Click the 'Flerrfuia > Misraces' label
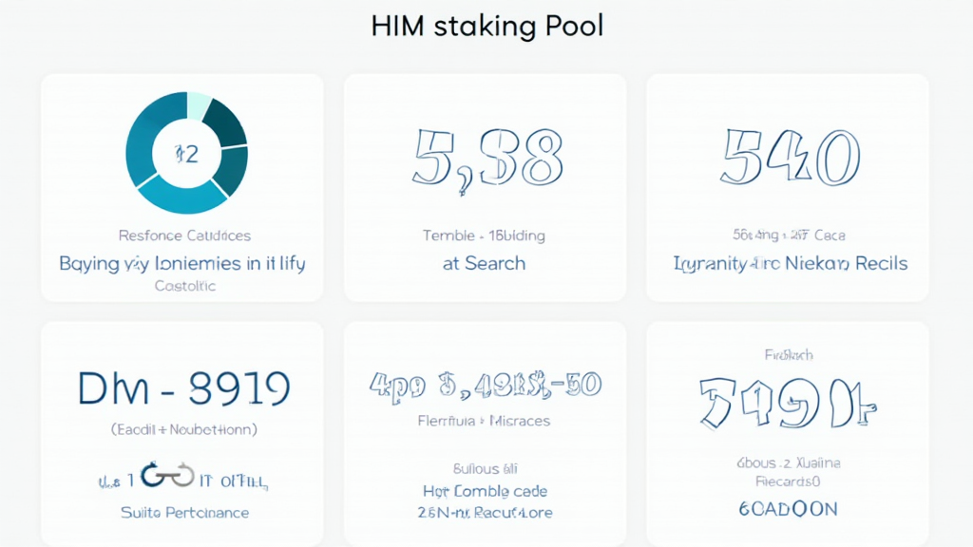The height and width of the screenshot is (547, 973). coord(484,421)
